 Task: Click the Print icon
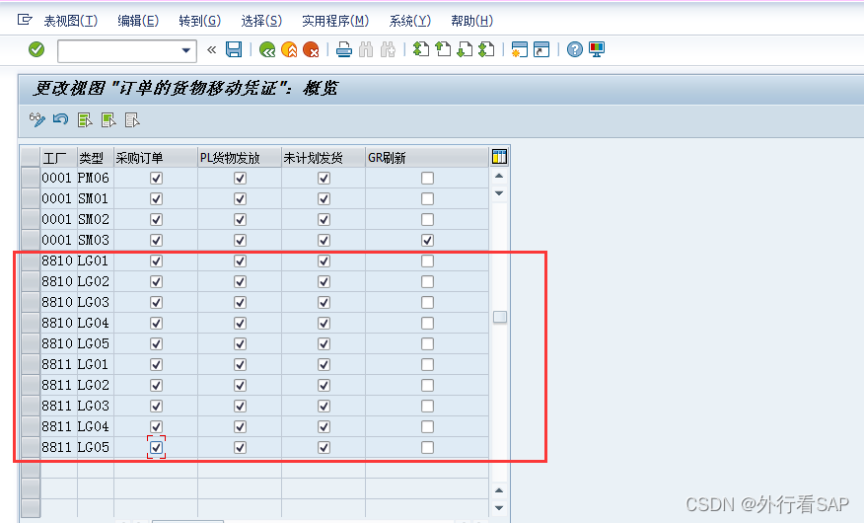point(344,49)
